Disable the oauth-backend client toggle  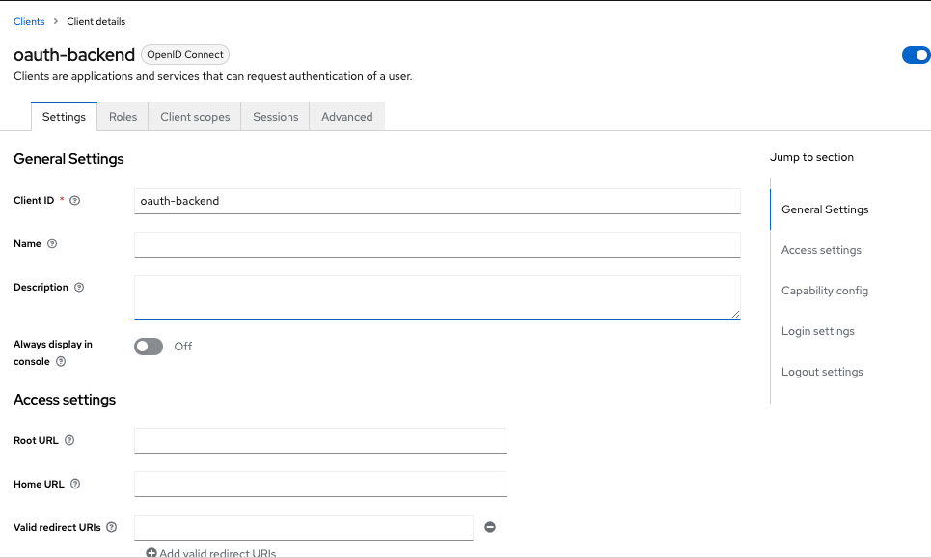point(916,55)
